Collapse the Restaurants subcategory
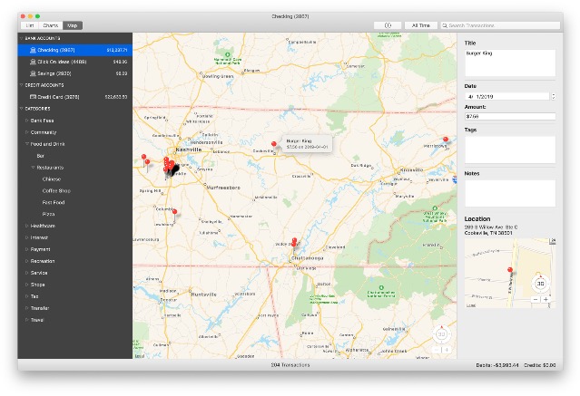Image resolution: width=580 pixels, height=396 pixels. click(33, 168)
